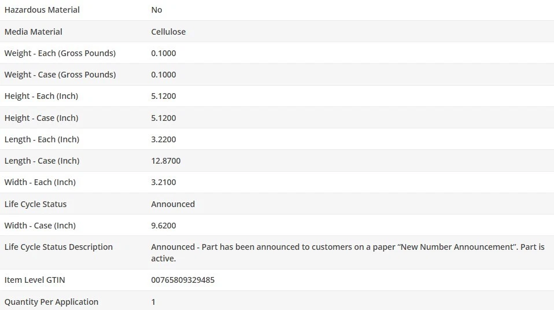Image resolution: width=554 pixels, height=310 pixels.
Task: Select the 12.8700 length value
Action: point(165,161)
